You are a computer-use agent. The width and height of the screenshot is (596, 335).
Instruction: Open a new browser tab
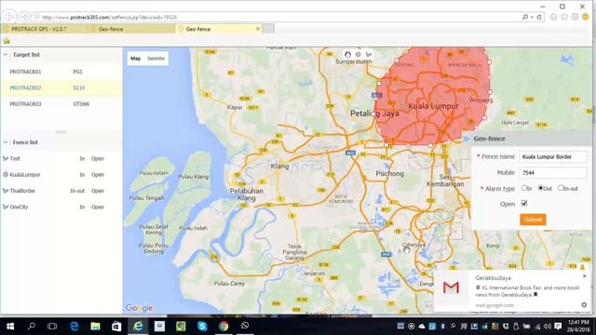click(x=268, y=29)
